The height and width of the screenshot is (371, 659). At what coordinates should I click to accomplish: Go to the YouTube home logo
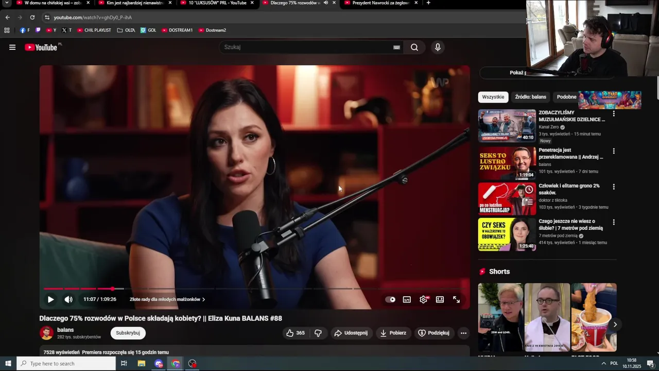tap(41, 47)
